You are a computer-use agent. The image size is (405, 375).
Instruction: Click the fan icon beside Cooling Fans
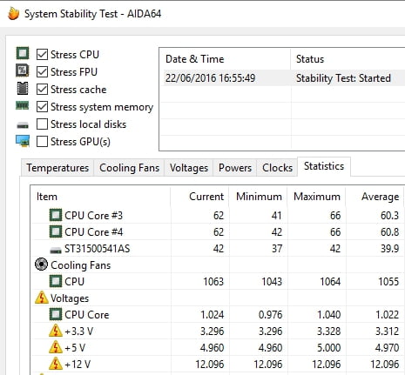tap(41, 265)
